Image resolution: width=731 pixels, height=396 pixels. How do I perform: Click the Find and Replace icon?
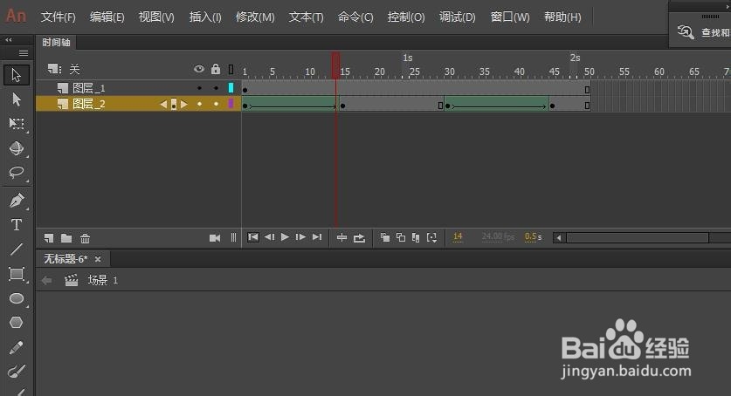(x=686, y=32)
